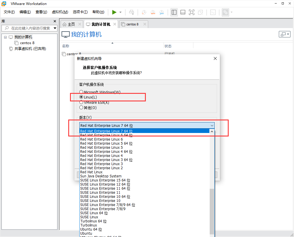Choose Red Hat Linux from list
Viewport: 294px width, 237px height.
(144, 172)
